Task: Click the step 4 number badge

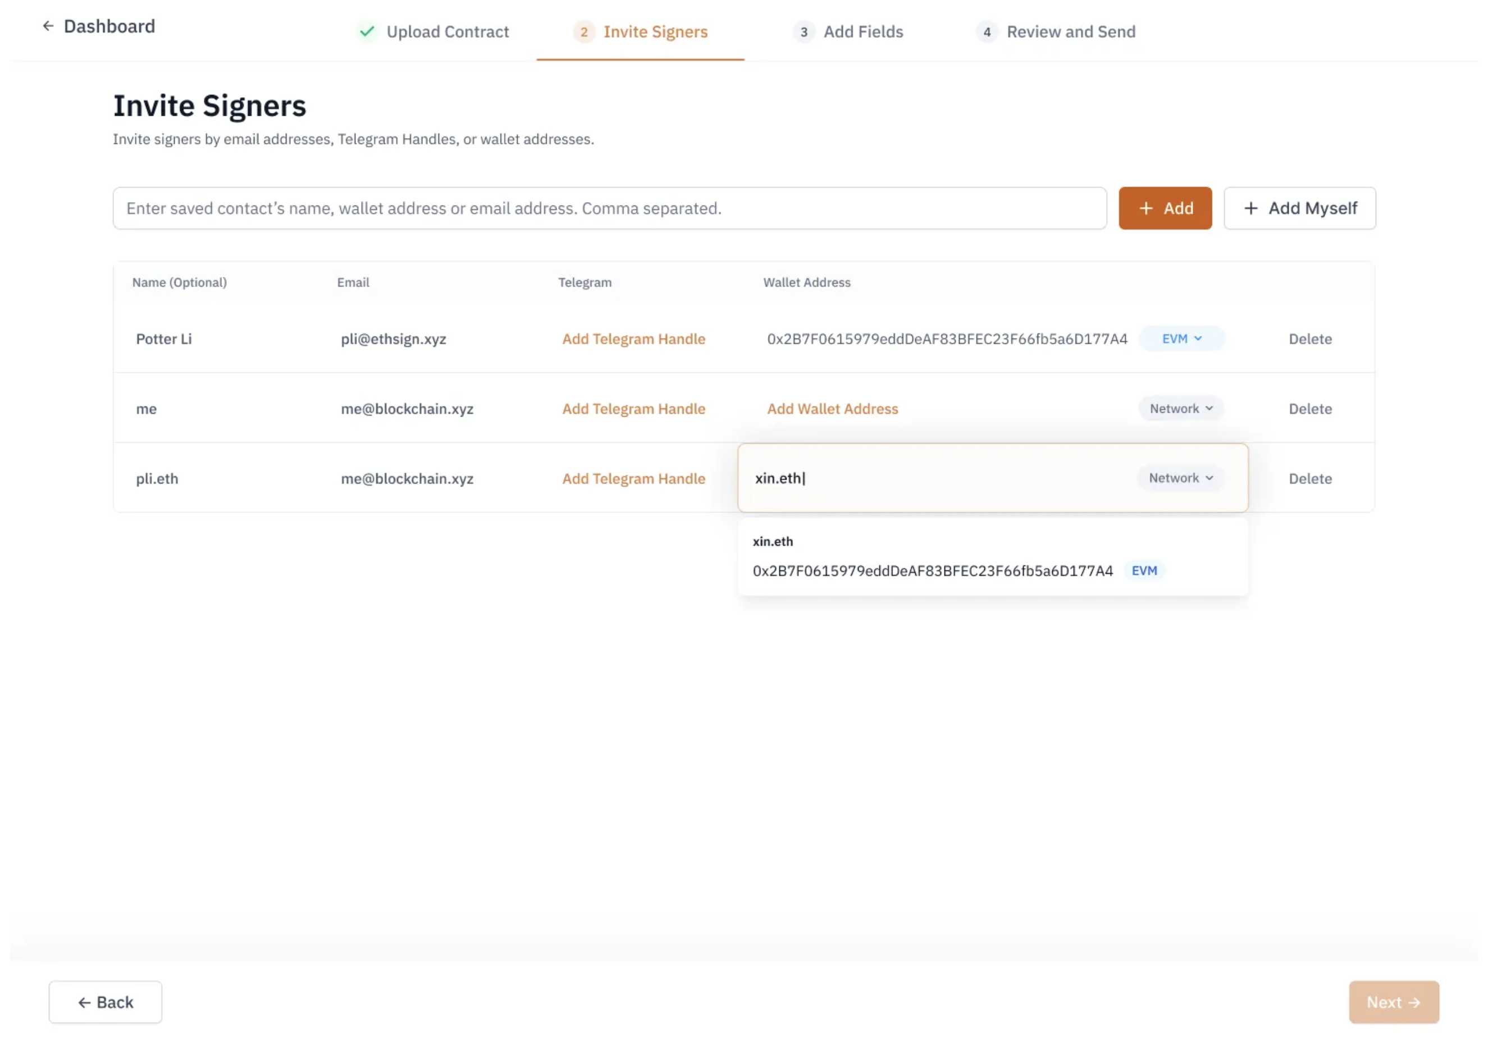Action: tap(987, 31)
